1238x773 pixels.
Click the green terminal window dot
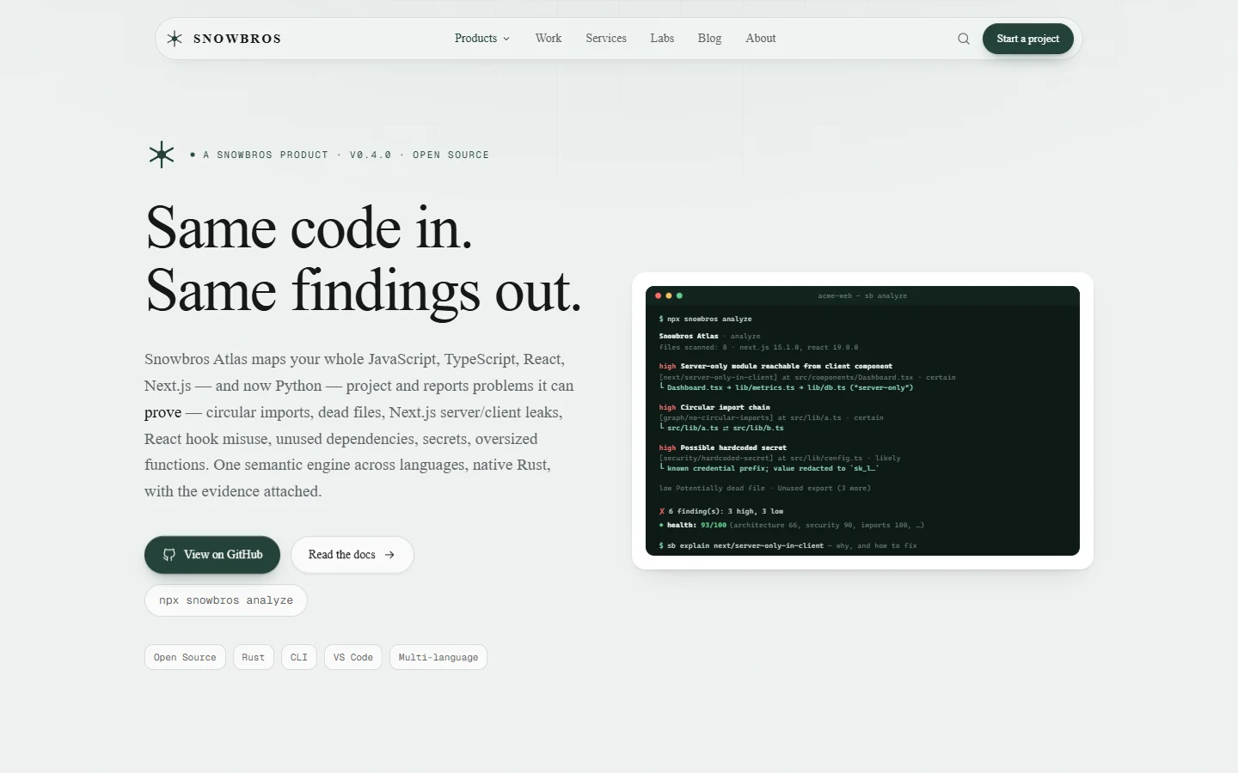tap(679, 295)
